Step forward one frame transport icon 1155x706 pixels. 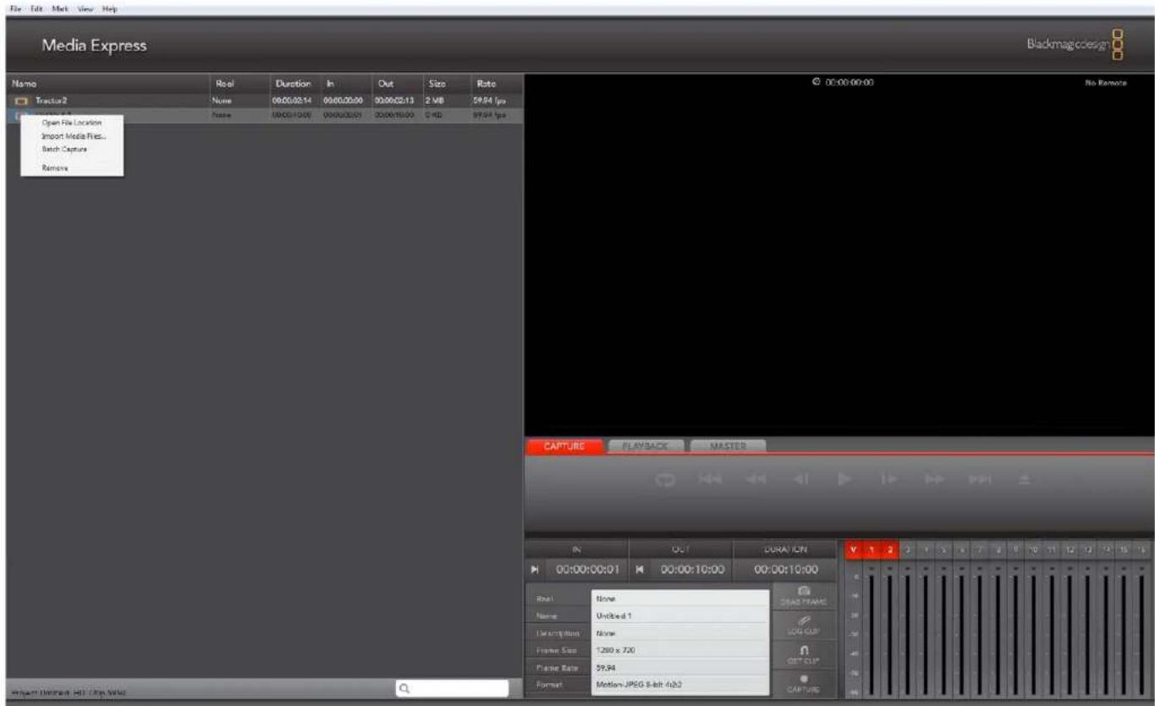tap(888, 479)
